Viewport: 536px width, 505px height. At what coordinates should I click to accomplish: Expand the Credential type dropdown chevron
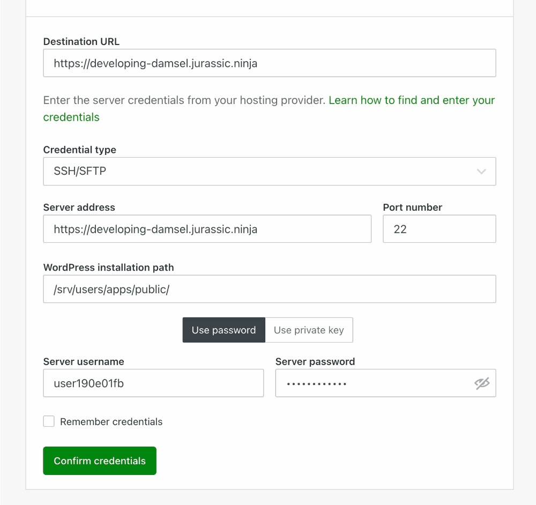point(481,172)
